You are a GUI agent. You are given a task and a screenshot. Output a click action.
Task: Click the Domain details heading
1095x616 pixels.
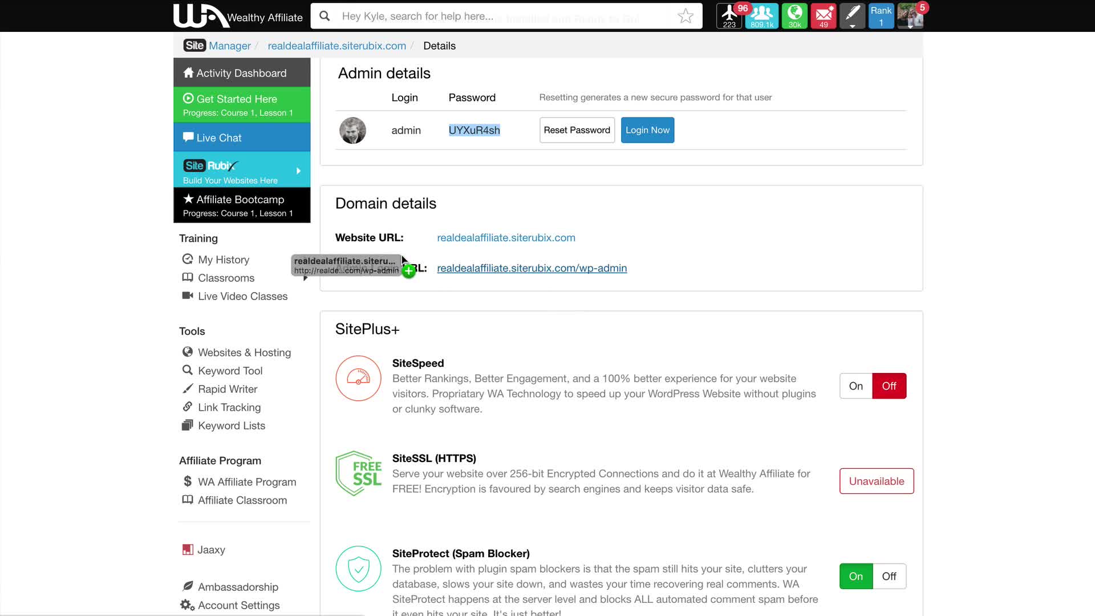pos(386,204)
